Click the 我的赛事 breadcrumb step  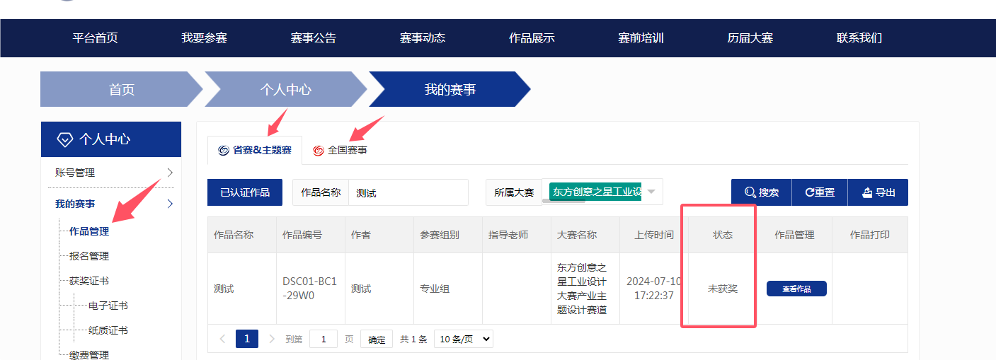click(x=450, y=89)
